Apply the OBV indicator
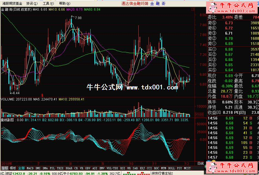259x175 pixels. point(88,168)
